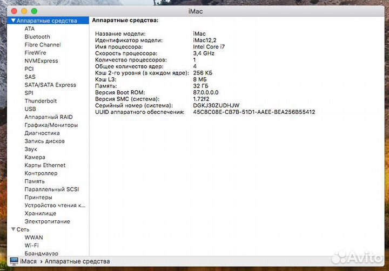Click the iMac window title
This screenshot has width=389, height=271.
pos(196,11)
